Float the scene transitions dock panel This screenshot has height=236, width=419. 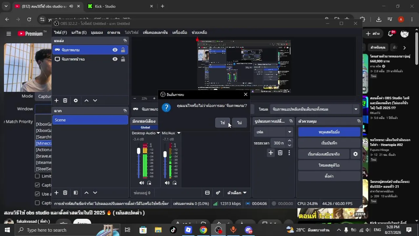(x=291, y=121)
